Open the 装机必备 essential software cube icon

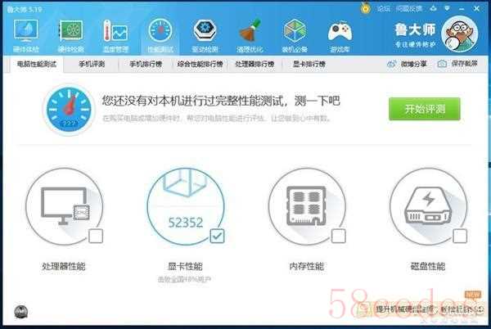click(295, 36)
